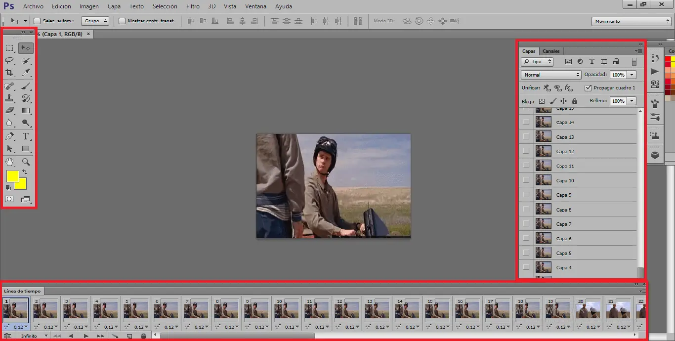Screen dimensions: 675x341
Task: Expand the Opacidad percentage dropdown arrow
Action: pyautogui.click(x=632, y=75)
